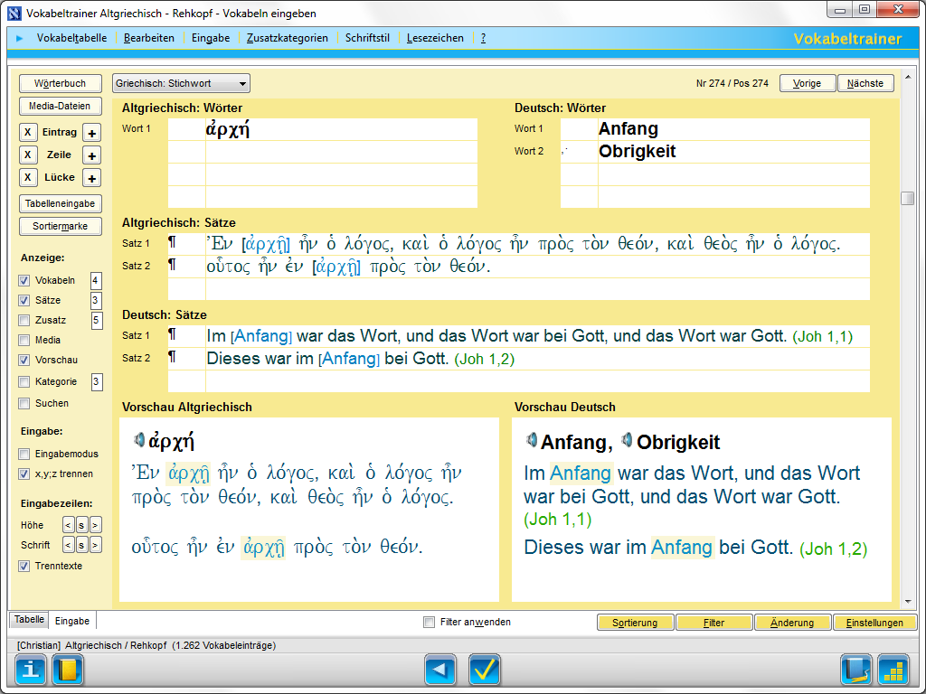This screenshot has height=694, width=926.
Task: Open the Zusatzkategorien menu
Action: [288, 38]
